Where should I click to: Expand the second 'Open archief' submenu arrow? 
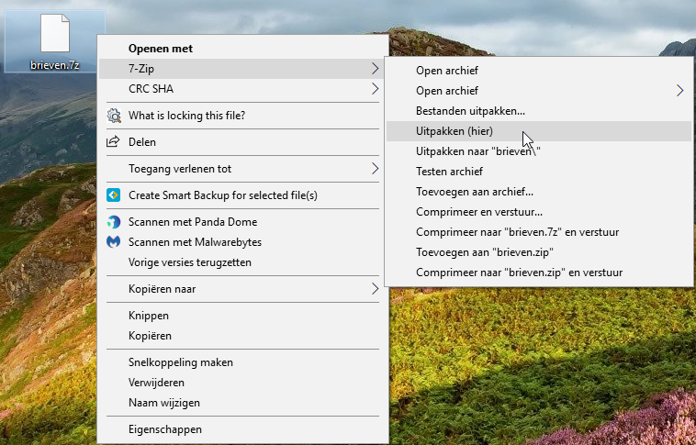coord(679,91)
